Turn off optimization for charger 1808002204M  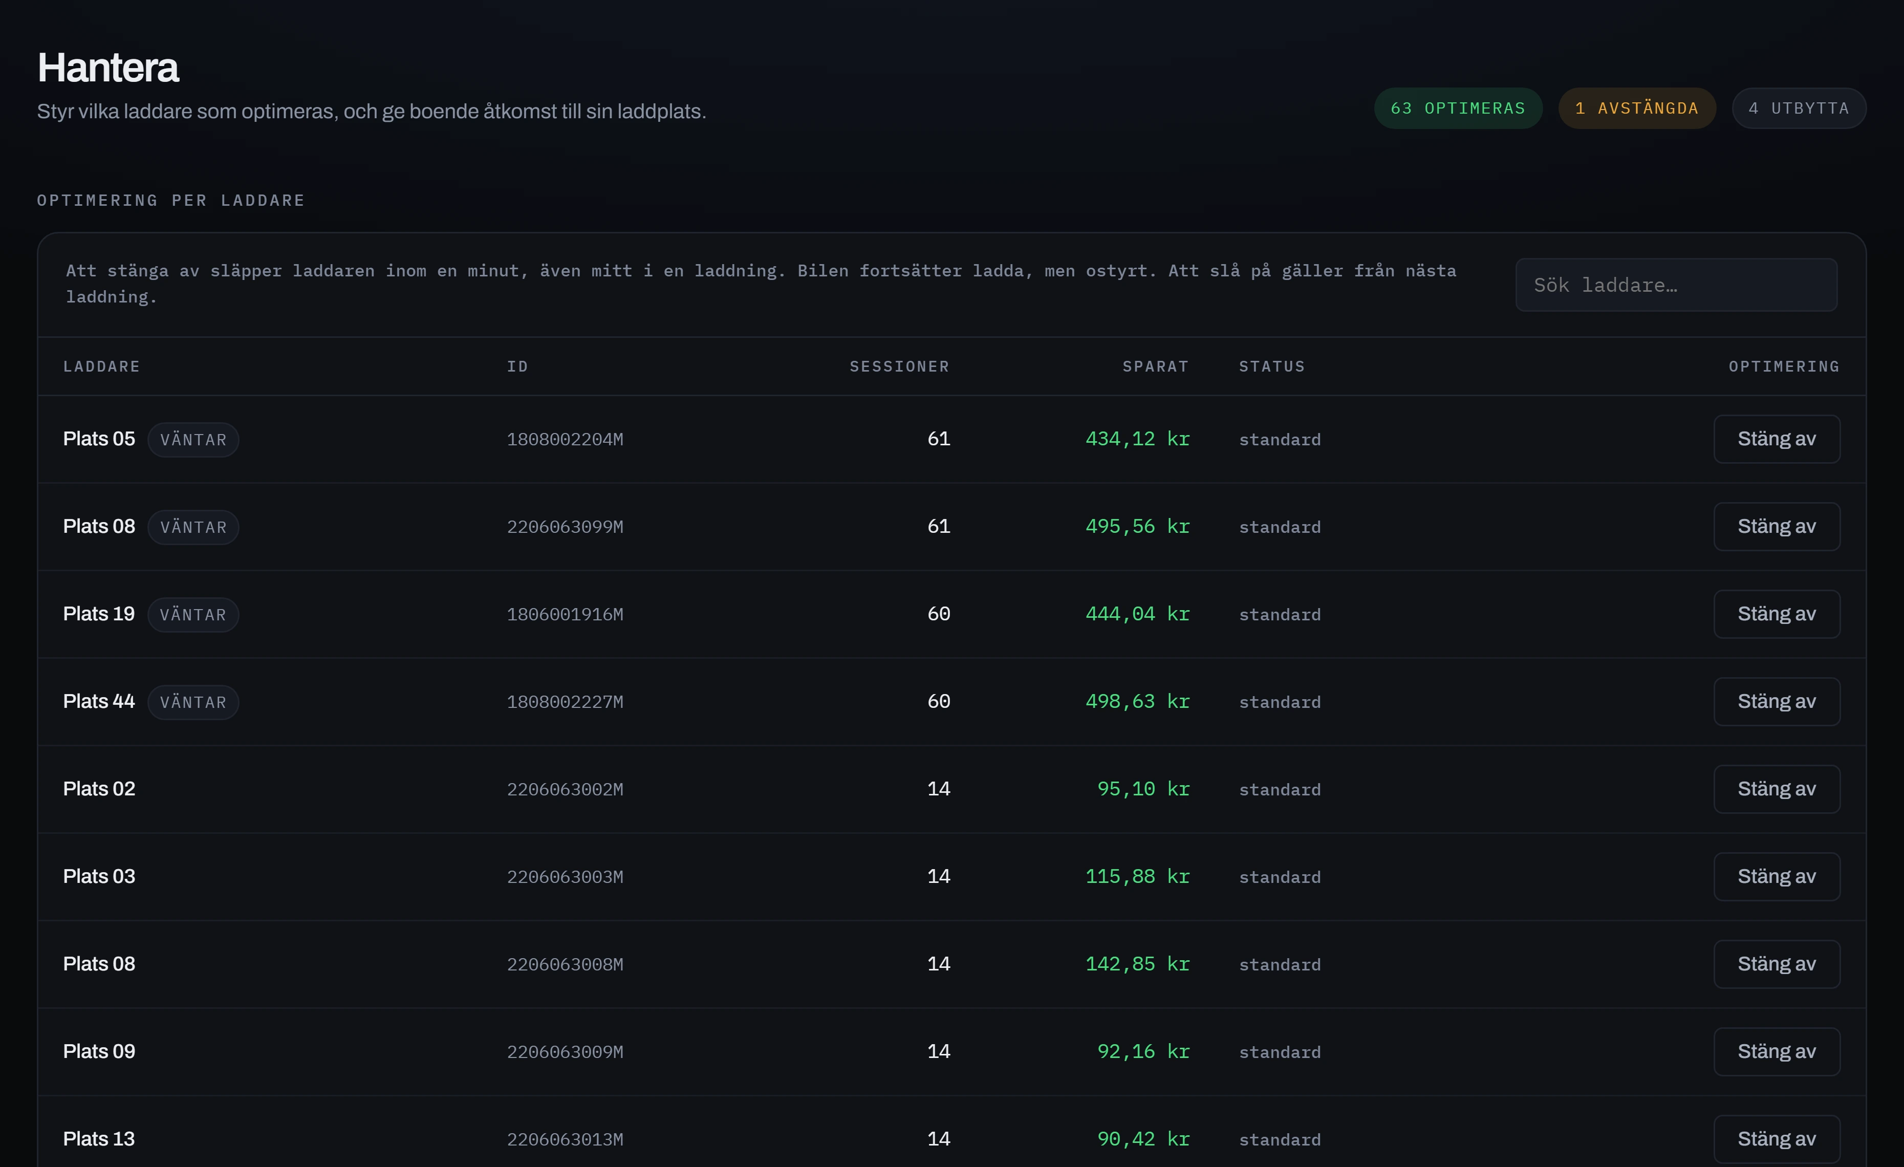coord(1777,439)
